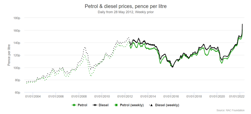Image resolution: width=251 pixels, height=114 pixels.
Task: Click the 100p y-axis label
Action: (x=17, y=68)
